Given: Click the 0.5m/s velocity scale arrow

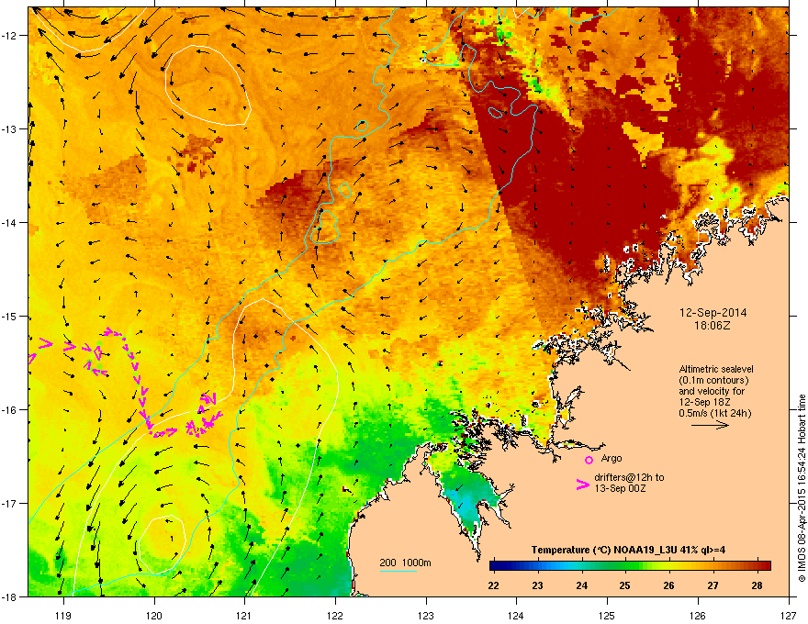Looking at the screenshot, I should 710,425.
